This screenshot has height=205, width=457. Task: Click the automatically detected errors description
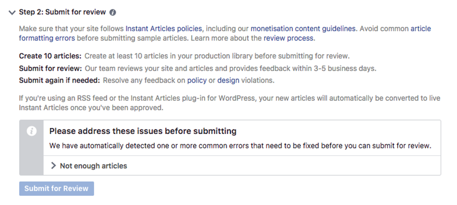(240, 146)
